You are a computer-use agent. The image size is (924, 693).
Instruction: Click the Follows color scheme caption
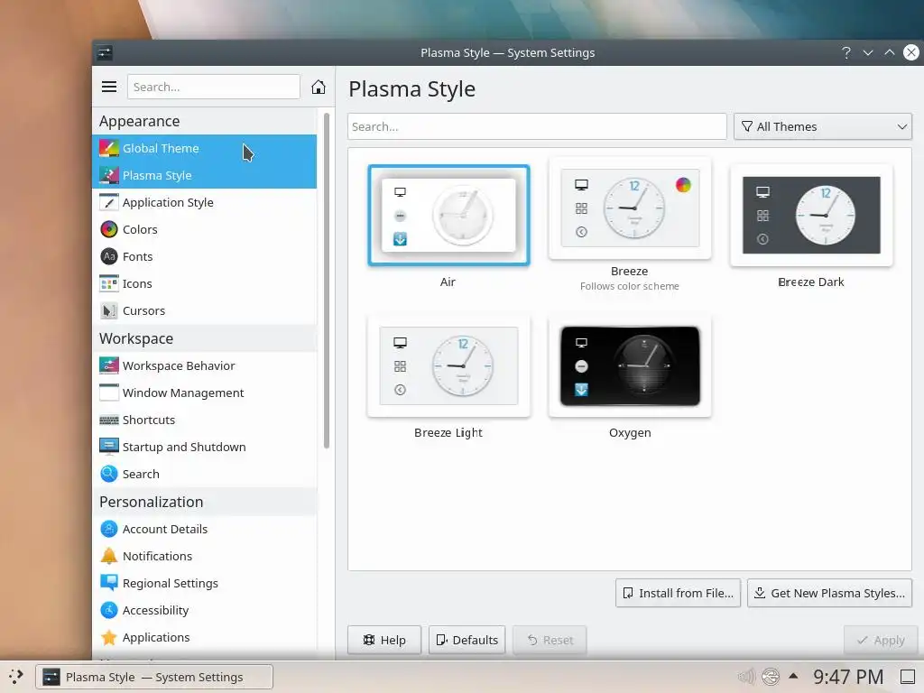point(629,286)
